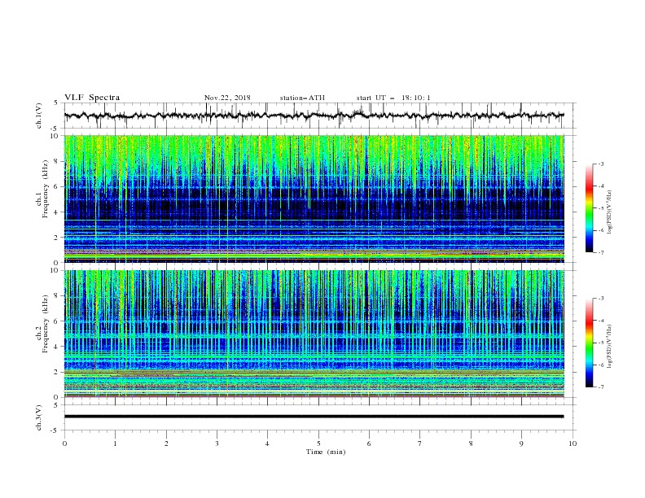
Task: Click inside the ch.1 spectrogram panel
Action: tap(314, 199)
